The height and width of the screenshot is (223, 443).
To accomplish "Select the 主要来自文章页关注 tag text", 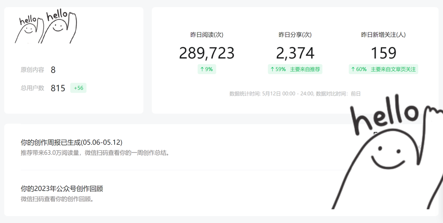I will click(393, 69).
